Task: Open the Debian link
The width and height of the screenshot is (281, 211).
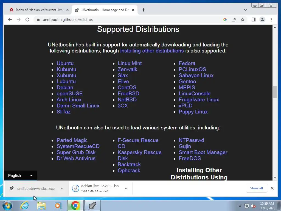Action: [65, 88]
